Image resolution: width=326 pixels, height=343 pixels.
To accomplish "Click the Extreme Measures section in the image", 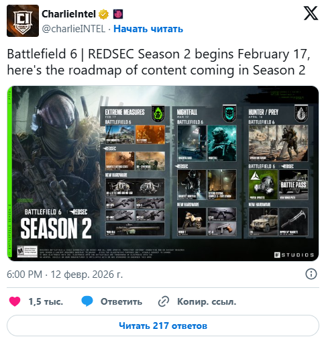I will coord(135,172).
